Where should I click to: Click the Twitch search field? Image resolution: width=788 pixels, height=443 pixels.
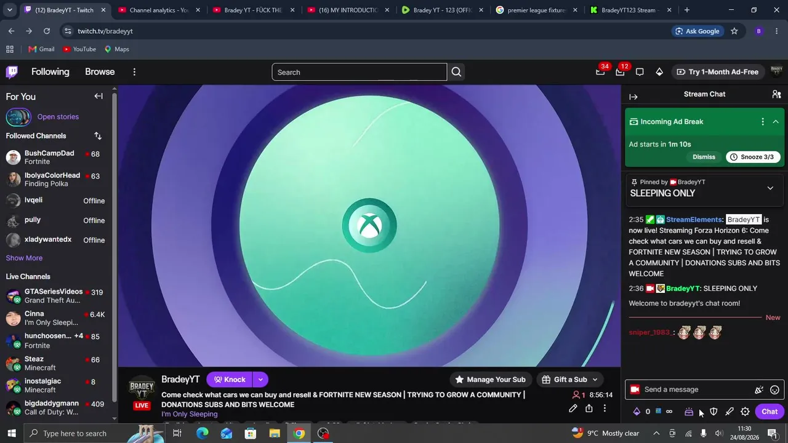pos(359,72)
